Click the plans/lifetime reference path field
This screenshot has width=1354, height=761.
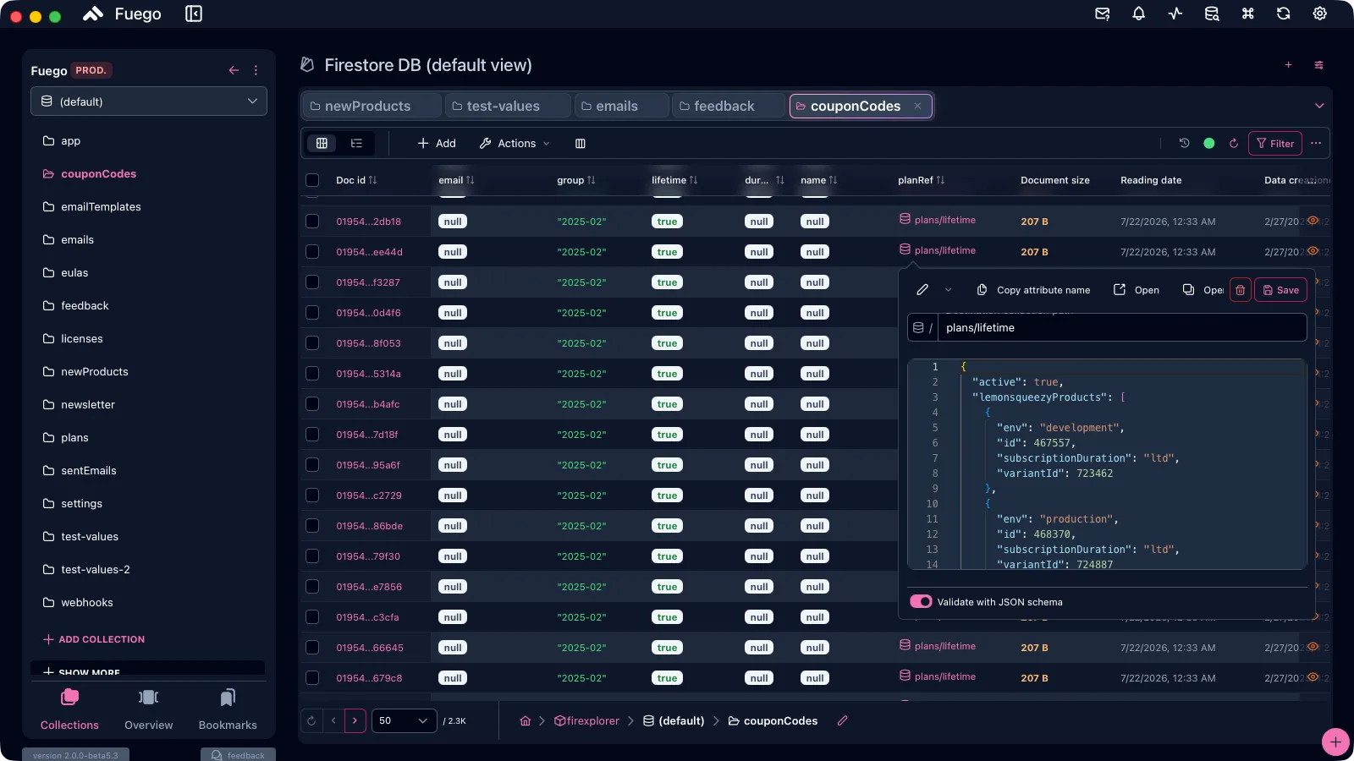1121,328
